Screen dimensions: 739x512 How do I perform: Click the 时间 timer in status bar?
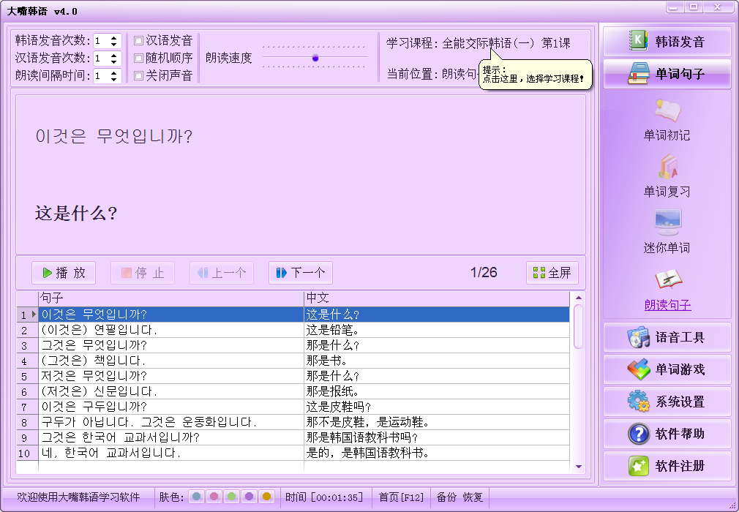tap(324, 497)
